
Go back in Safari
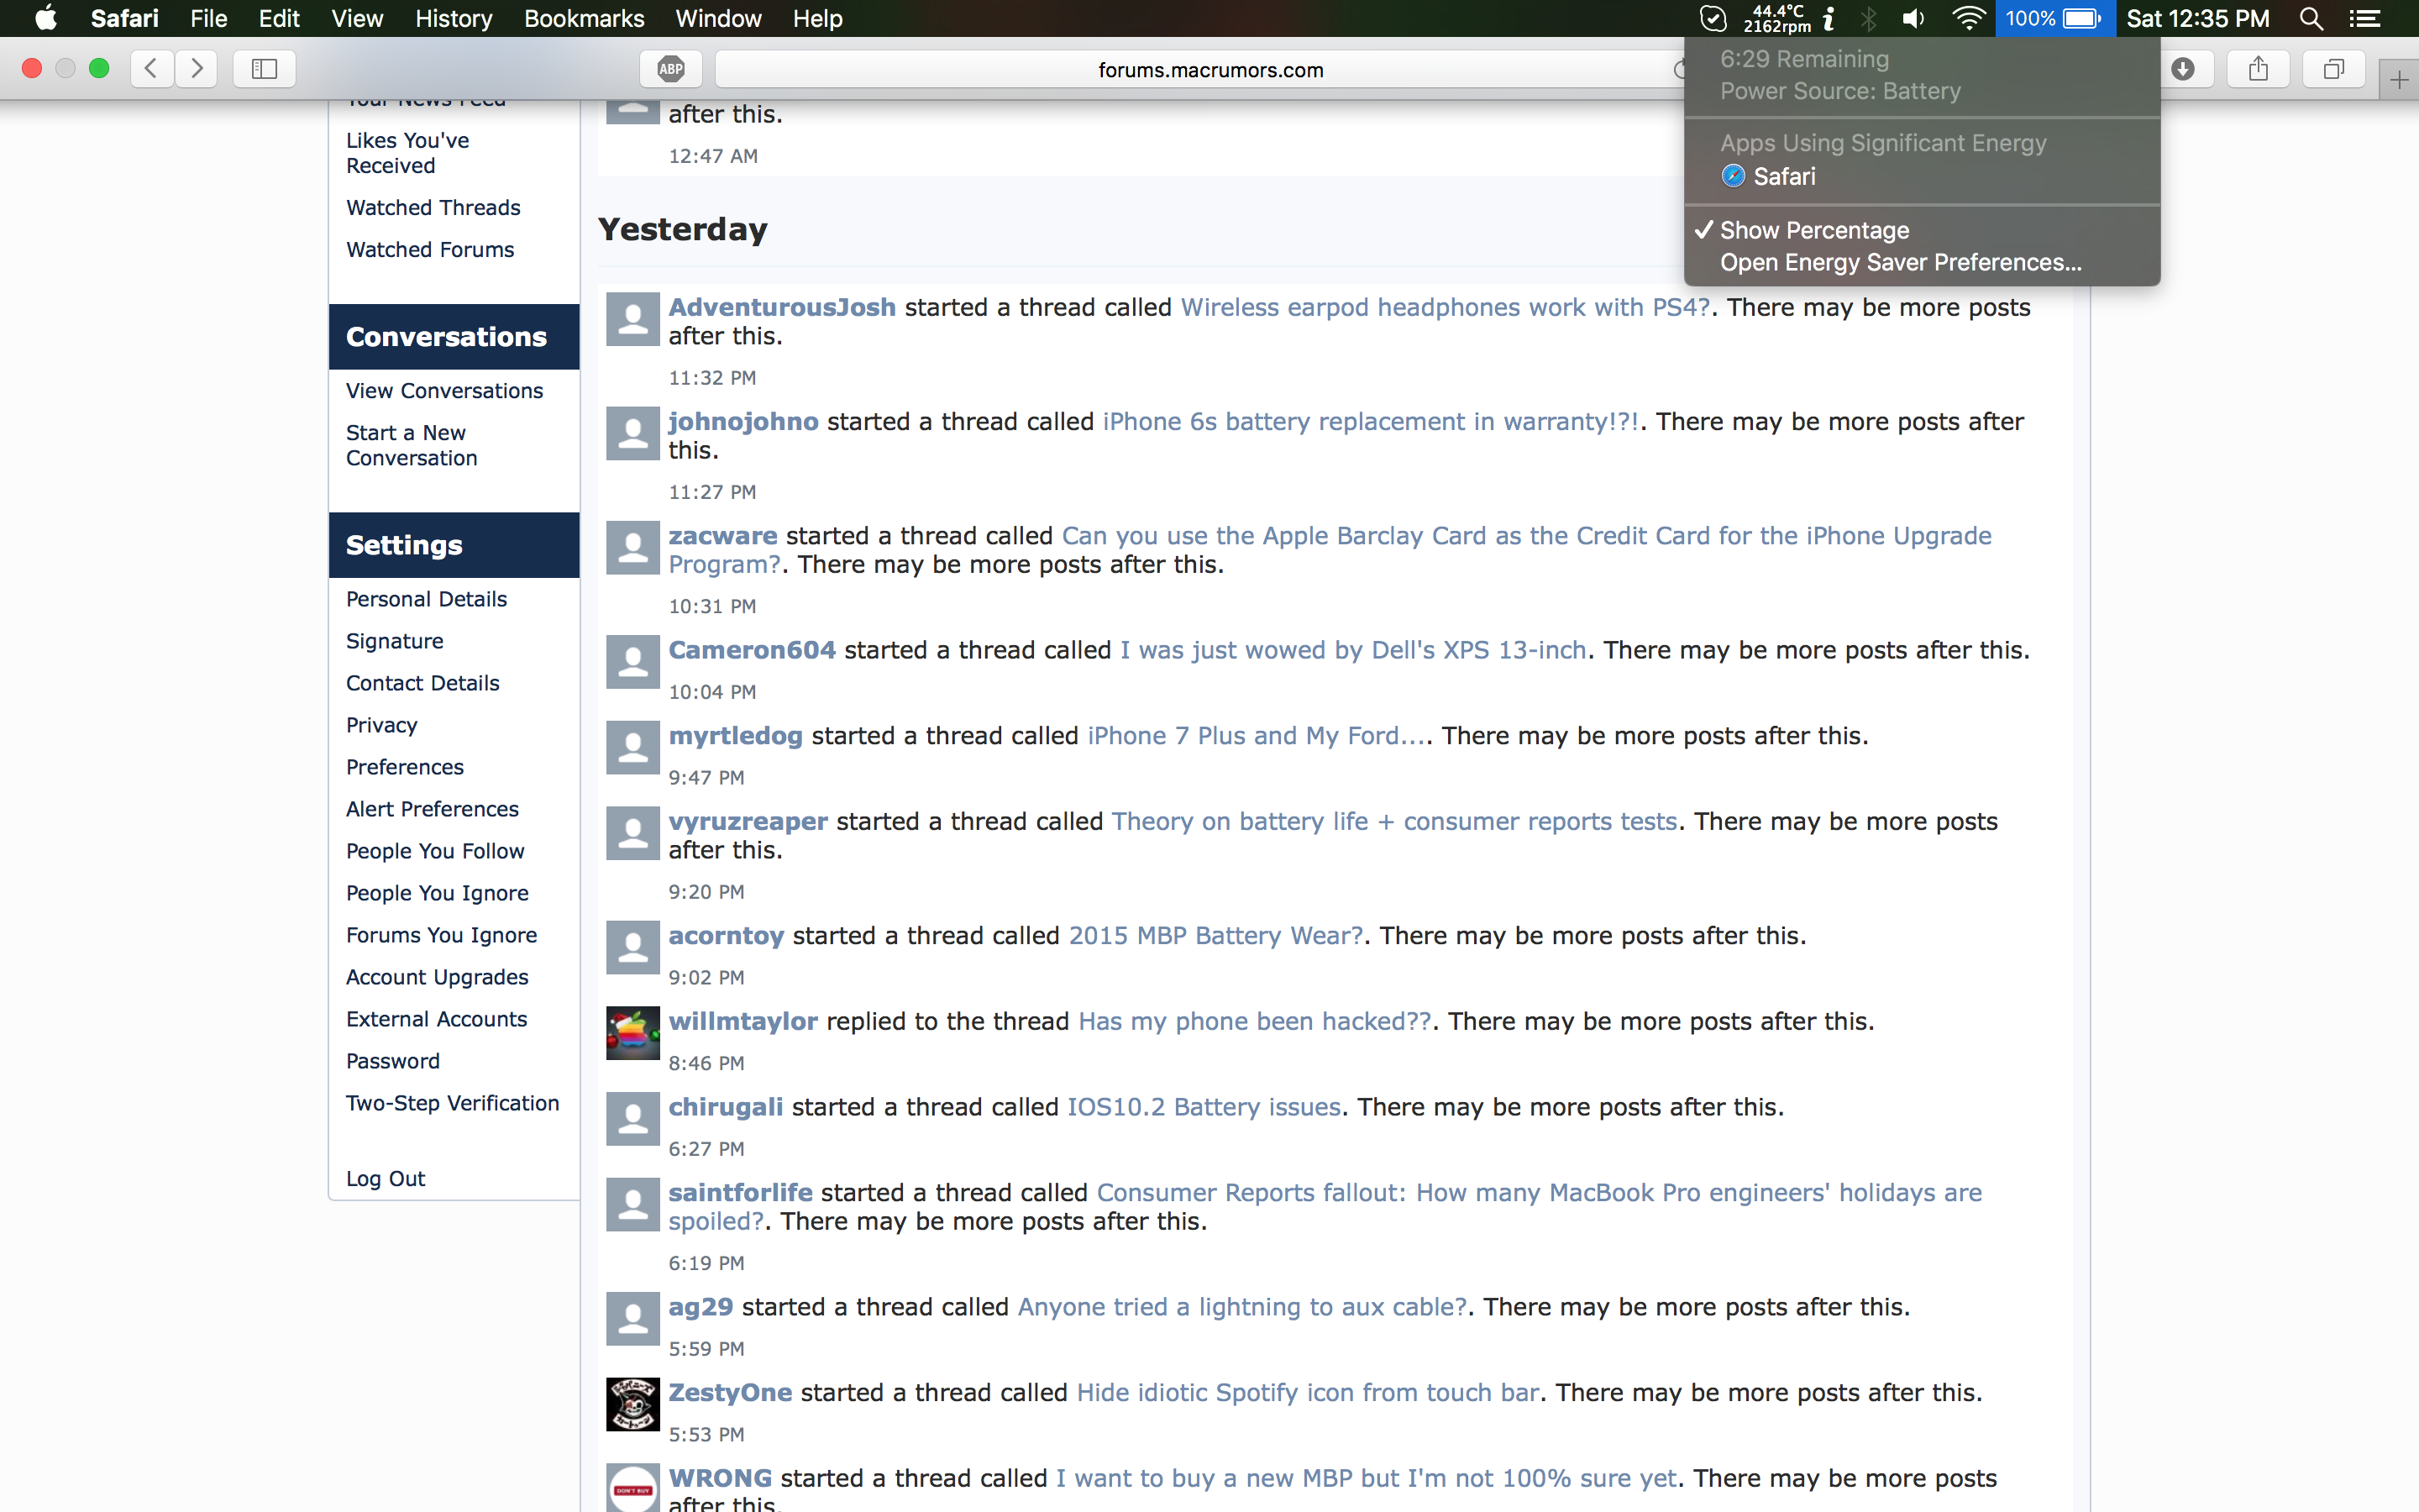coord(151,68)
